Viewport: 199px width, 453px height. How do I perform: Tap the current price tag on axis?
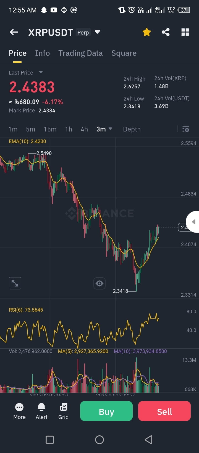pyautogui.click(x=183, y=227)
